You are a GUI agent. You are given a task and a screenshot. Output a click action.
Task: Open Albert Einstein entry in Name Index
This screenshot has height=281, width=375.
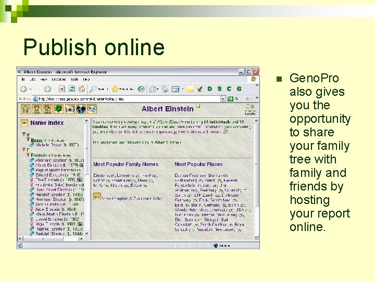click(x=57, y=165)
